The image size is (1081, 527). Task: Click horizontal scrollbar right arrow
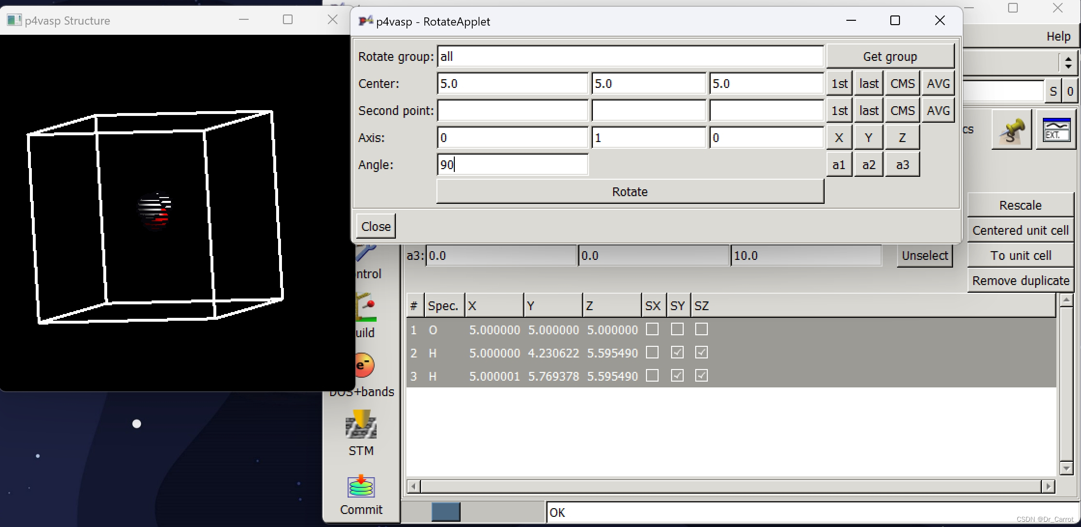tap(1048, 486)
